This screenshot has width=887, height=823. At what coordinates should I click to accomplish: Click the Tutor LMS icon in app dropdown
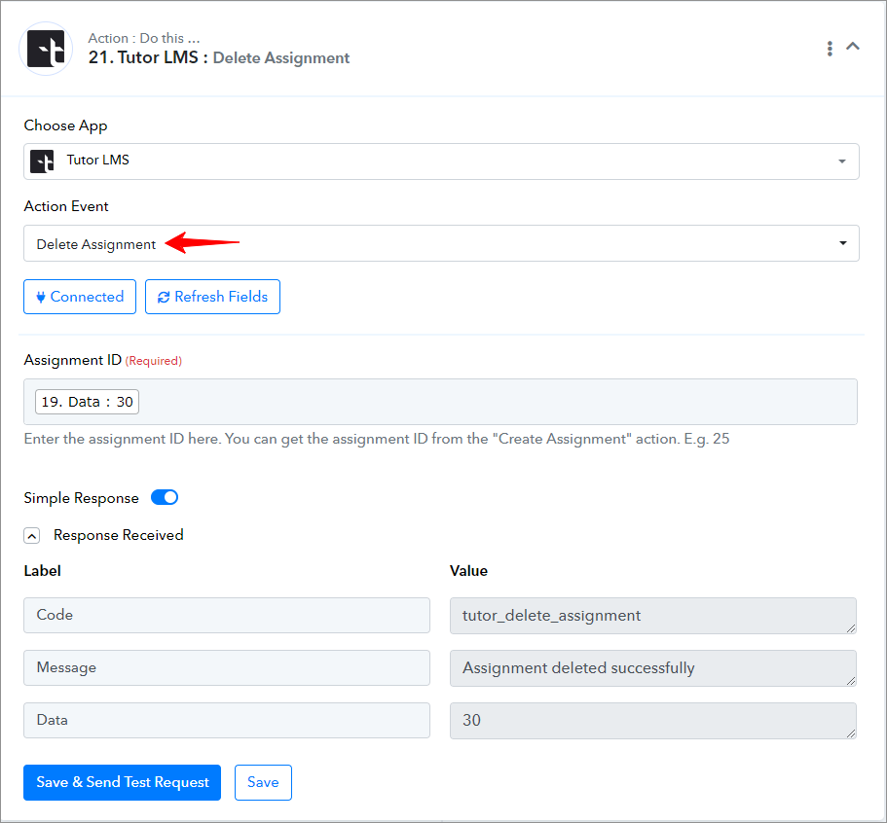(x=42, y=161)
